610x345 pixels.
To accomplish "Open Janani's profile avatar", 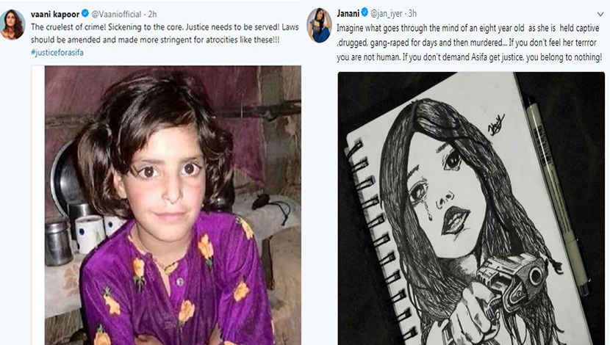I will (319, 25).
